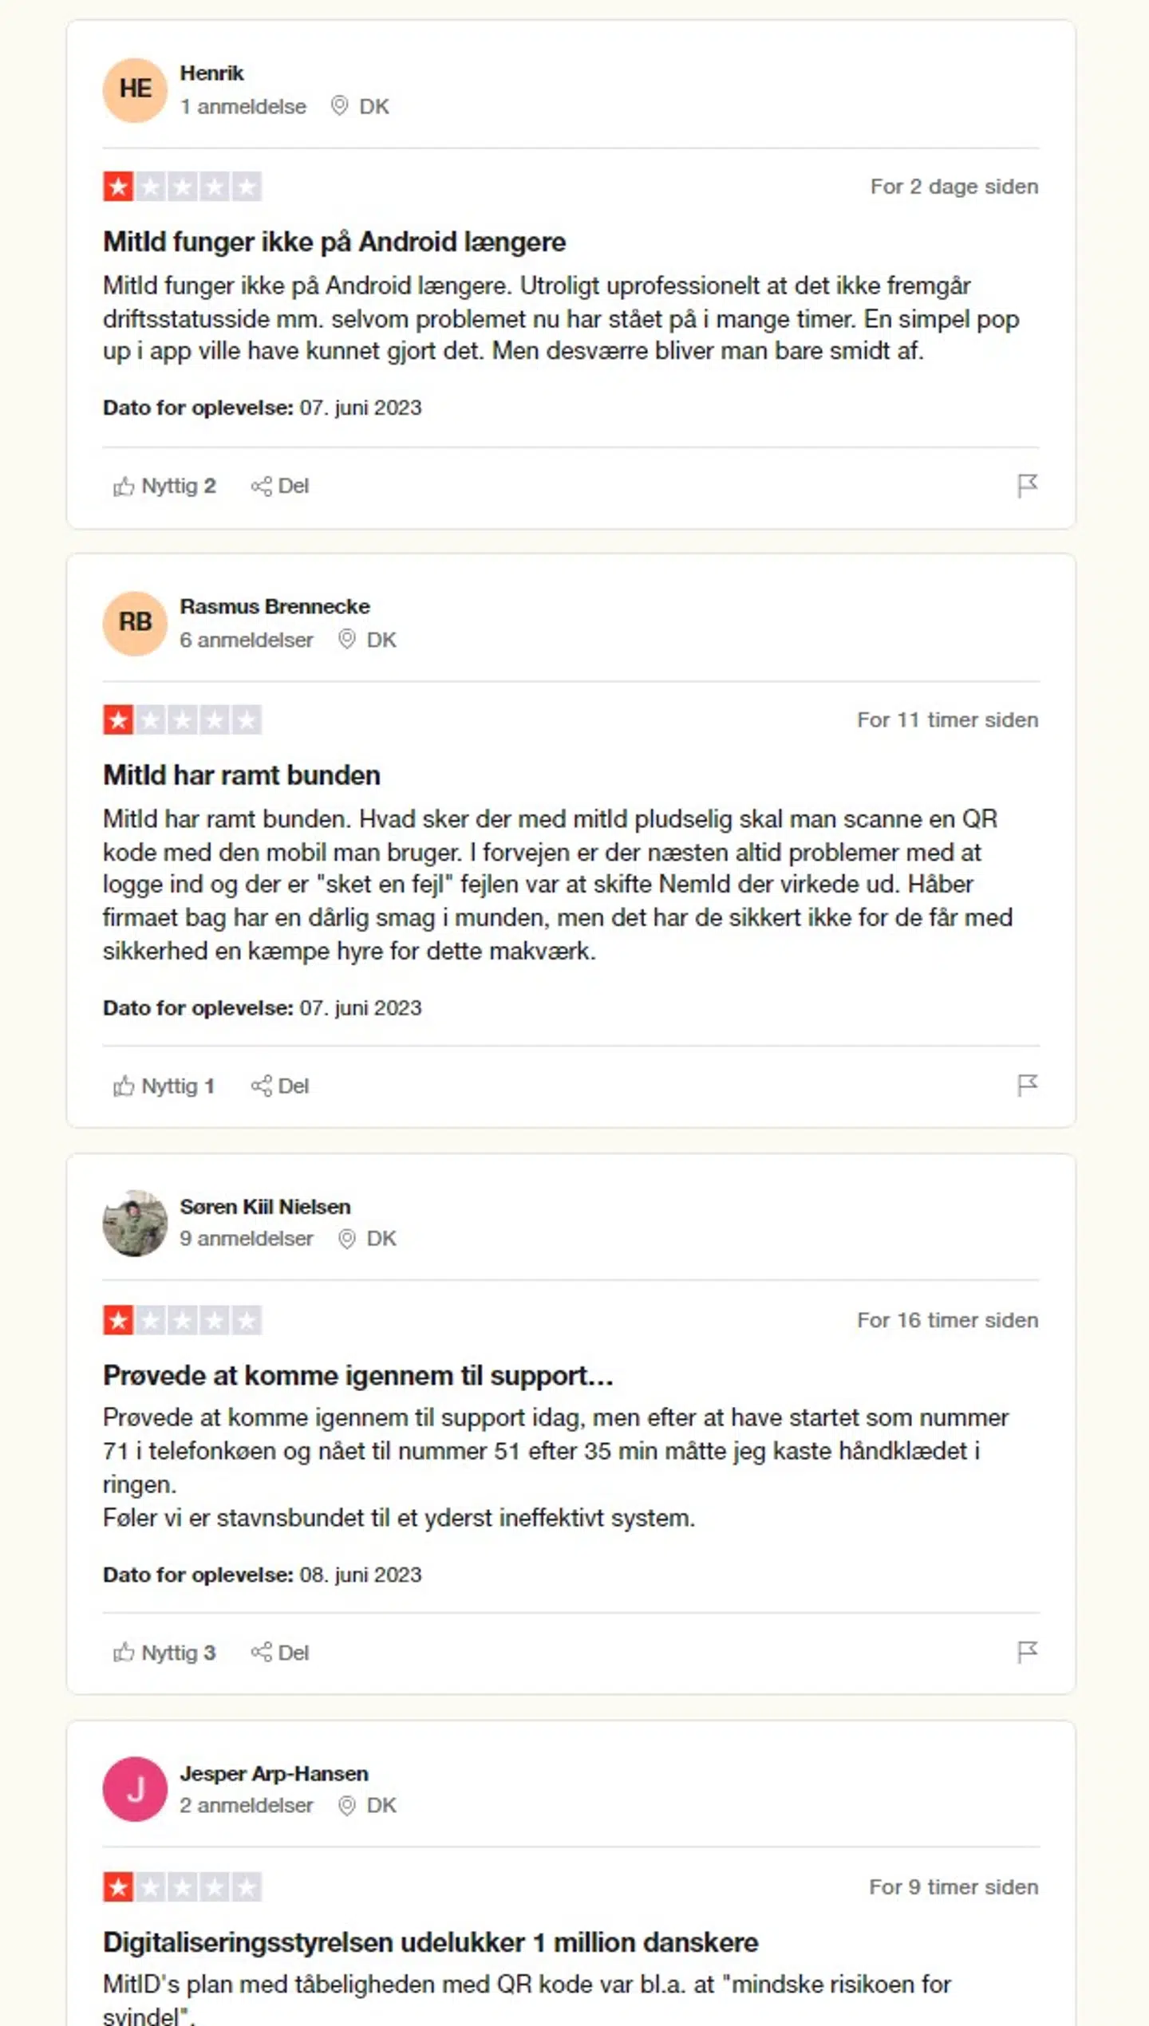Like Søren Kiil Nielsen's review as Nyttig

165,1653
